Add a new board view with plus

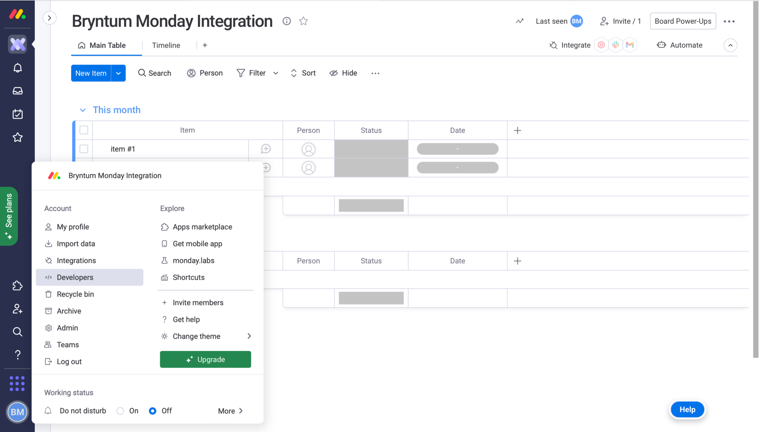point(205,45)
